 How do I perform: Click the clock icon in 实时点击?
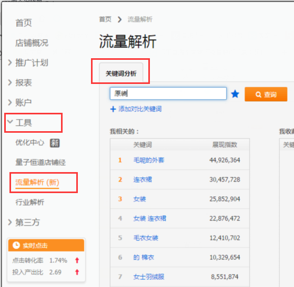tap(16, 245)
